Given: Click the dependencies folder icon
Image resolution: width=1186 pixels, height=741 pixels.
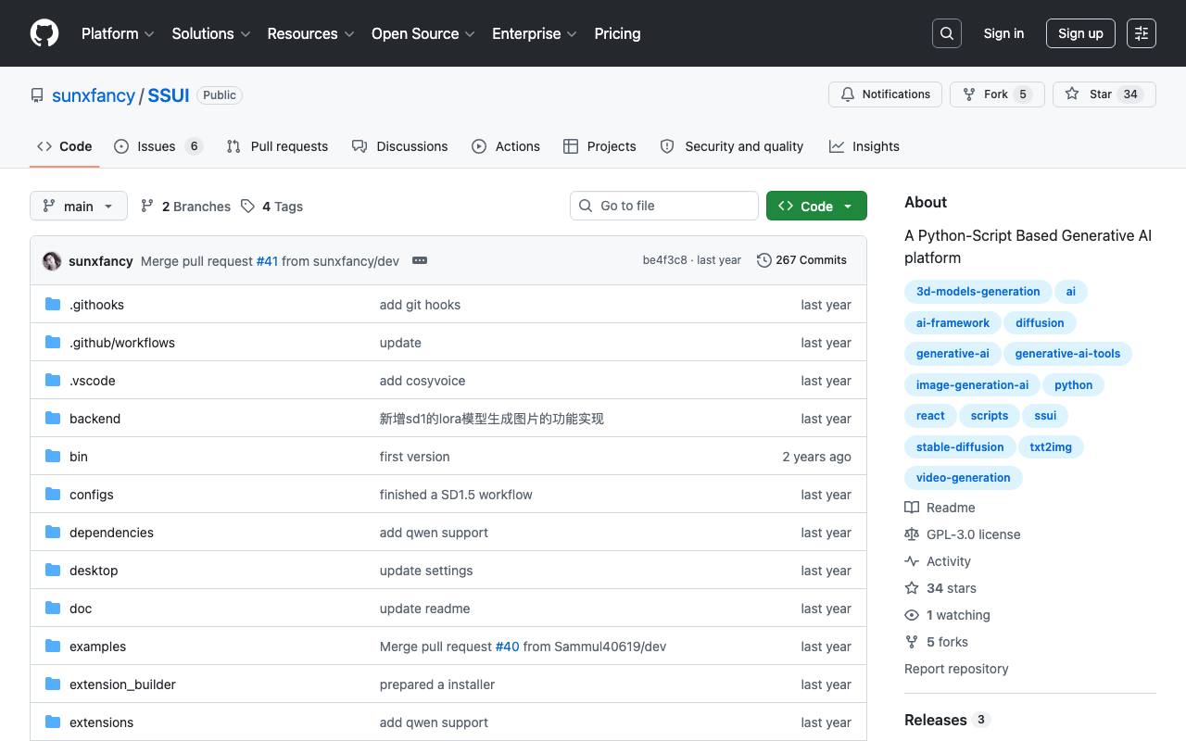Looking at the screenshot, I should 53,532.
